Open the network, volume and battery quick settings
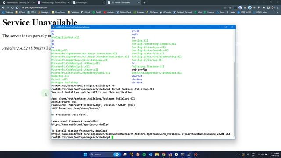 [263, 154]
